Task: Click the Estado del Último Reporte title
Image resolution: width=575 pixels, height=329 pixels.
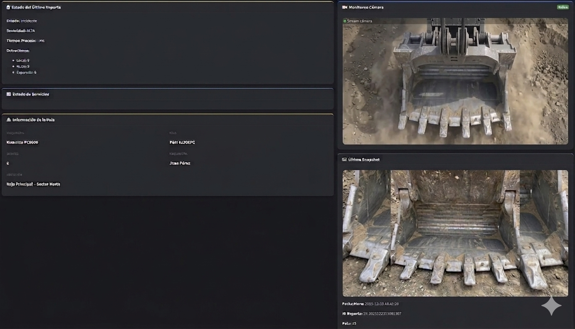Action: coord(36,7)
